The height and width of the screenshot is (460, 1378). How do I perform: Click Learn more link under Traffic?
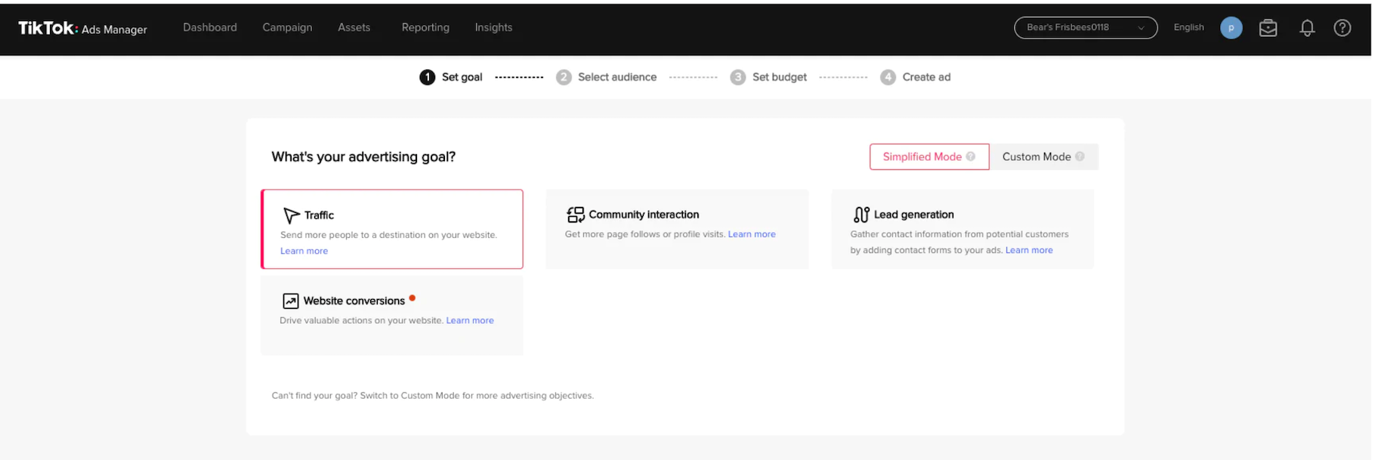304,251
